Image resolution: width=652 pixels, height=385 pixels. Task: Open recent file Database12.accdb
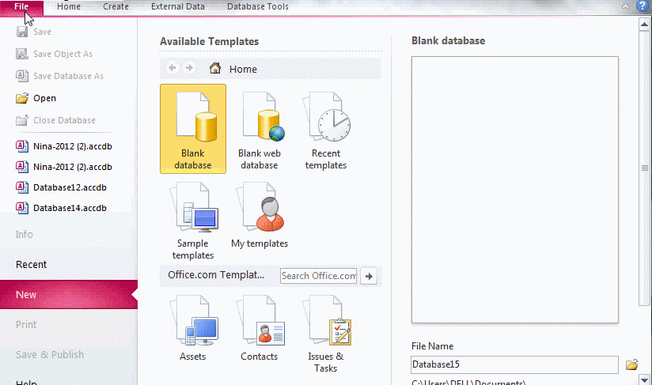[61, 187]
